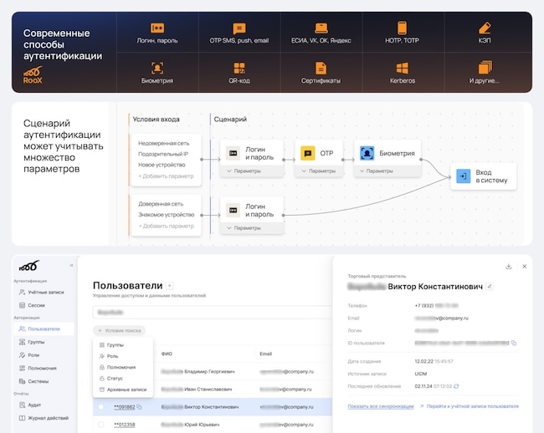Screen dimensions: 544x433
Task: Choose Полномочия in search condition menu
Action: pos(123,367)
